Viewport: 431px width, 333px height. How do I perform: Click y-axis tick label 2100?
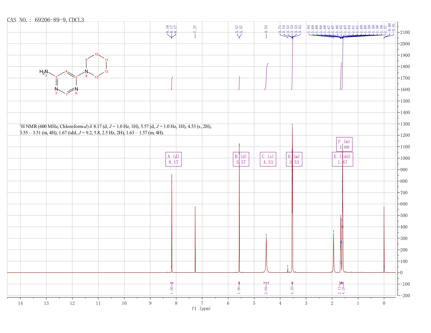[x=405, y=32]
